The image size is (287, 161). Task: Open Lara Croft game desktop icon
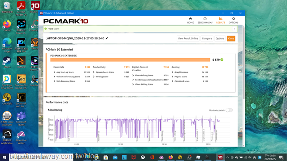click(21, 100)
